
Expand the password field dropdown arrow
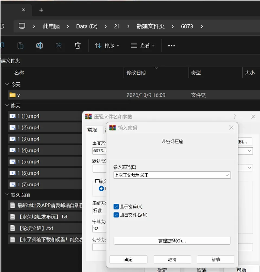click(227, 175)
